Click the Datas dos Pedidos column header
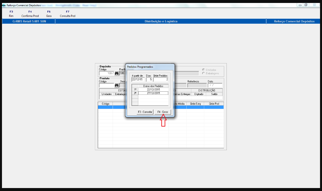 (153, 86)
